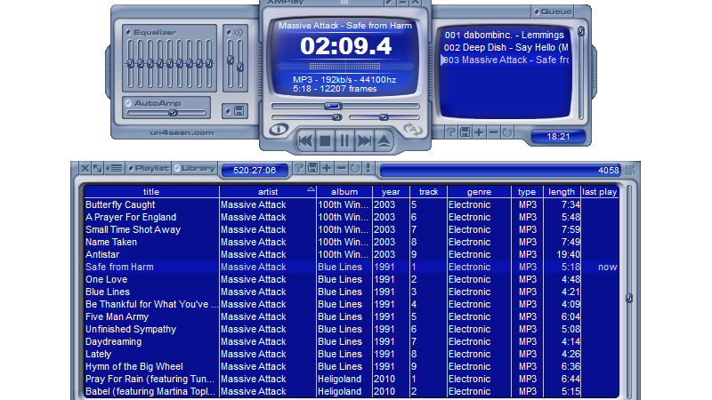Refresh library with circular arrow icon

coord(355,168)
